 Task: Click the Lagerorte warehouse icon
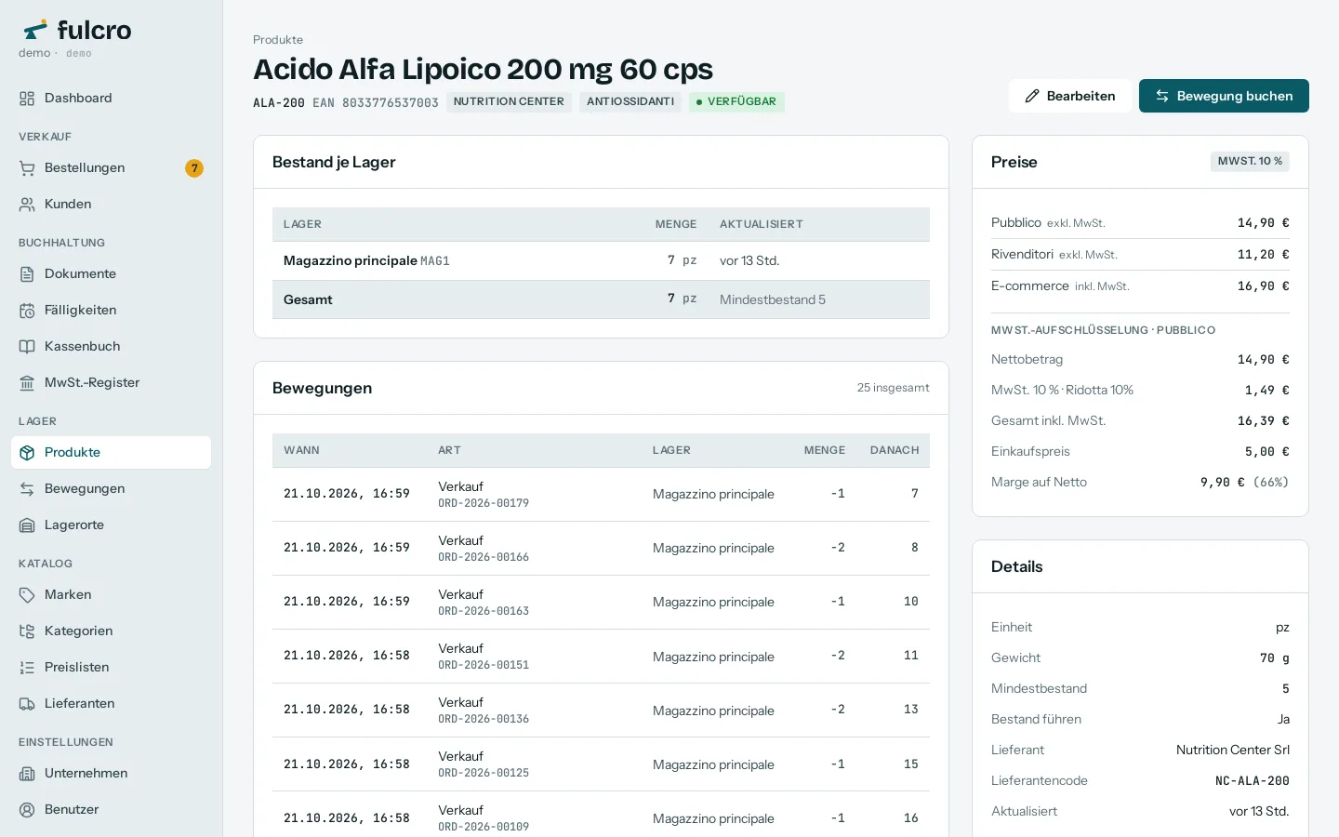pos(27,525)
